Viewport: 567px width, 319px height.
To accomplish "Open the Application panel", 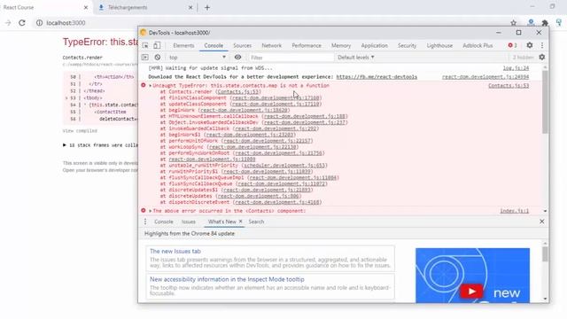I will click(x=374, y=45).
